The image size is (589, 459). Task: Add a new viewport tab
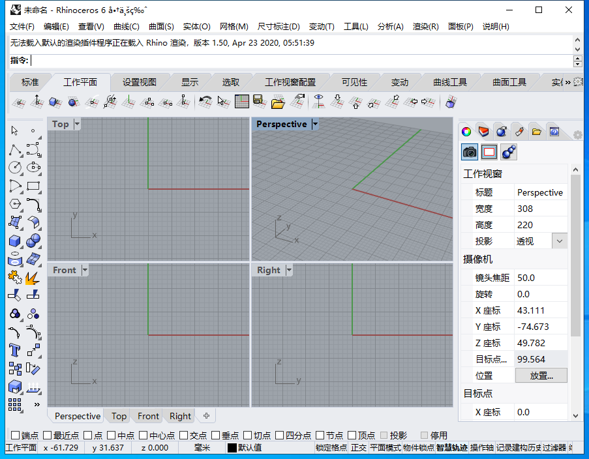[206, 416]
